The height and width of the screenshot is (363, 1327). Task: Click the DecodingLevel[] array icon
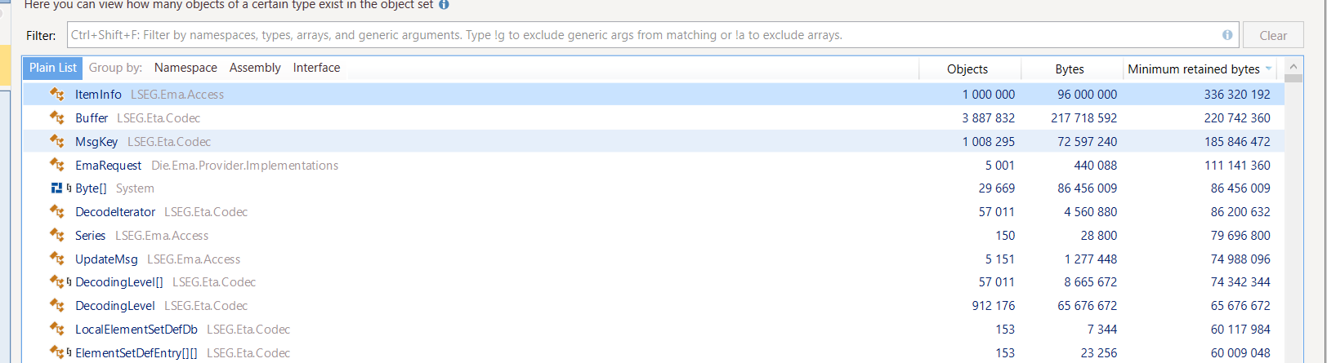(x=57, y=281)
